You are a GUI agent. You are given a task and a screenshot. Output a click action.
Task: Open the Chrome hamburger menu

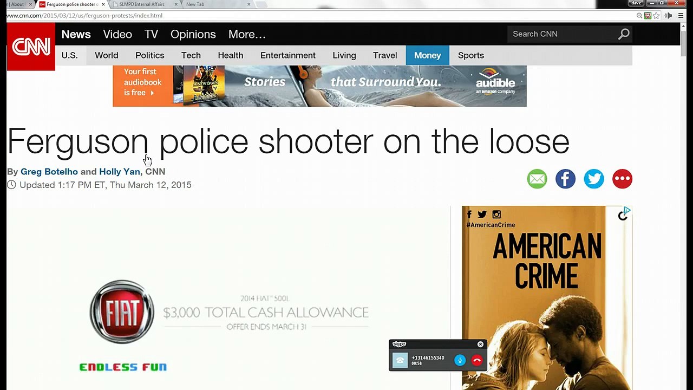pos(681,16)
